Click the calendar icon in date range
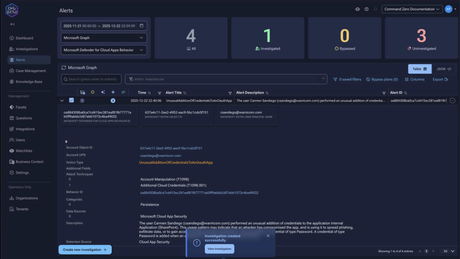460x259 pixels. coord(141,26)
